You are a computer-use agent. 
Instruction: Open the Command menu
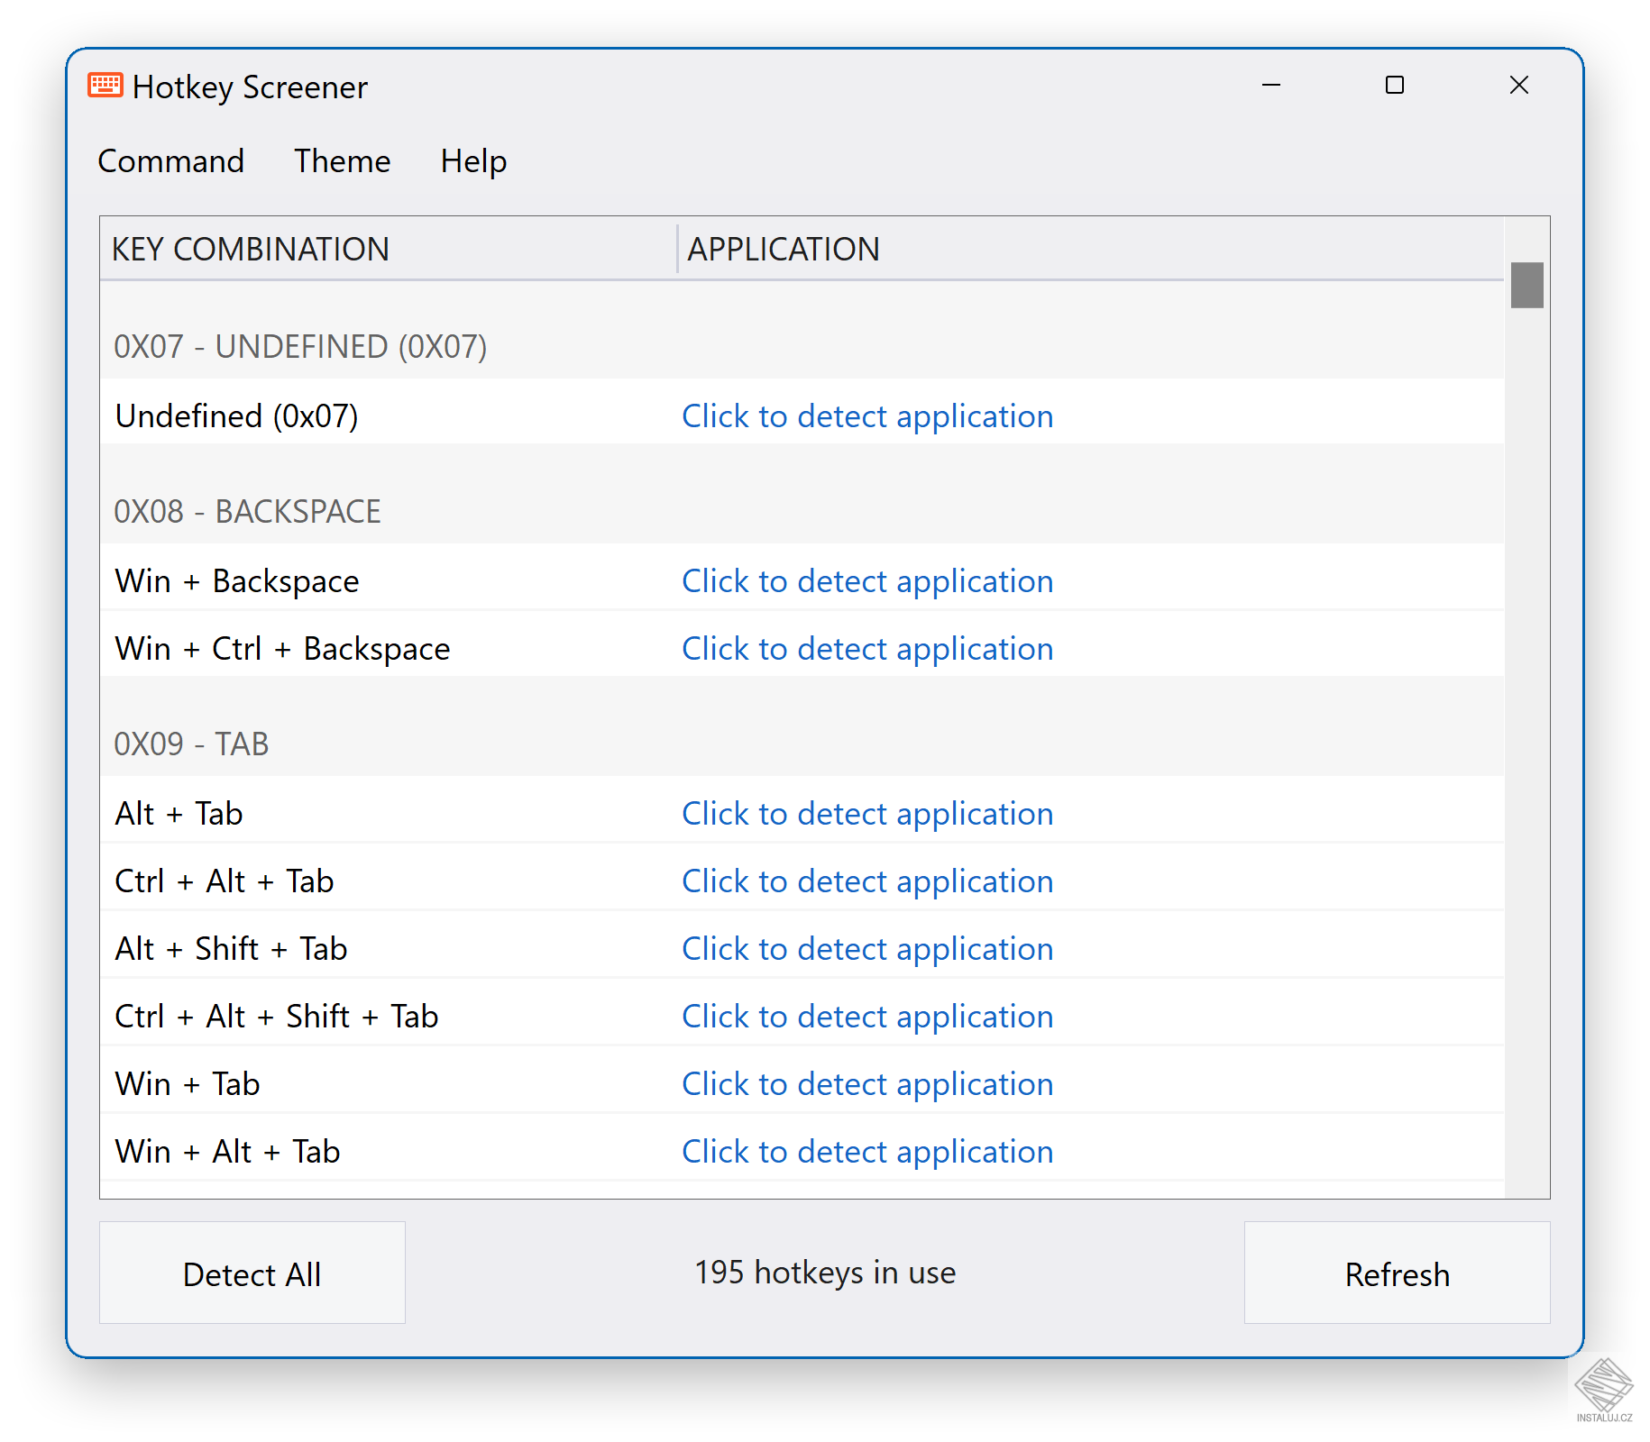(171, 161)
